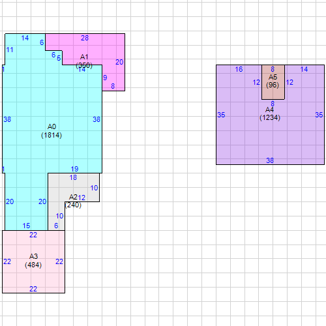This screenshot has width=326, height=326.
Task: Select the 15 dimension at A0's bottom
Action: 26,226
